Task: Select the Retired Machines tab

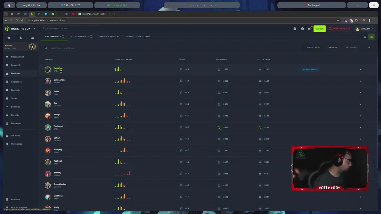Action: pos(80,36)
